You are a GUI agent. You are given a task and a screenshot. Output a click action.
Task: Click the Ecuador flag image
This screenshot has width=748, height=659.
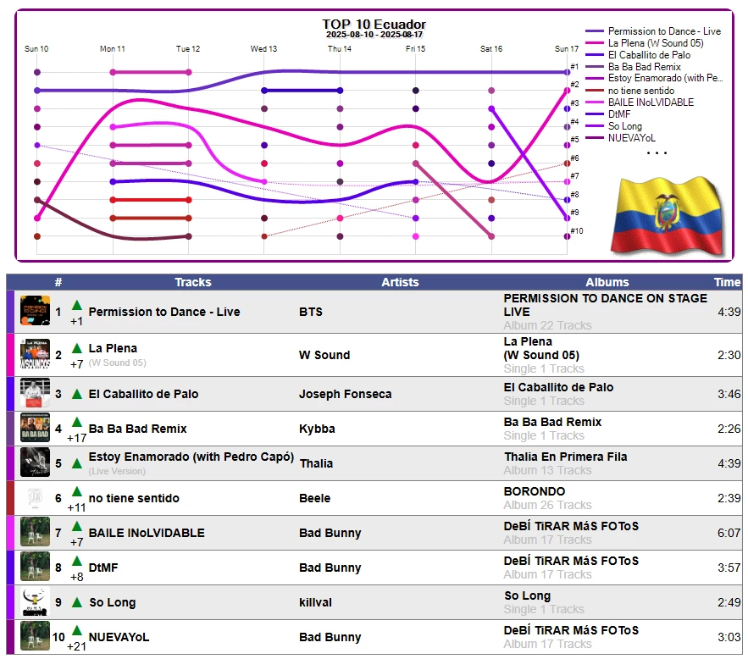click(x=668, y=216)
